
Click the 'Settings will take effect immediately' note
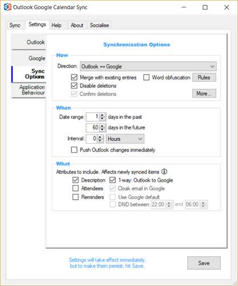point(107,263)
